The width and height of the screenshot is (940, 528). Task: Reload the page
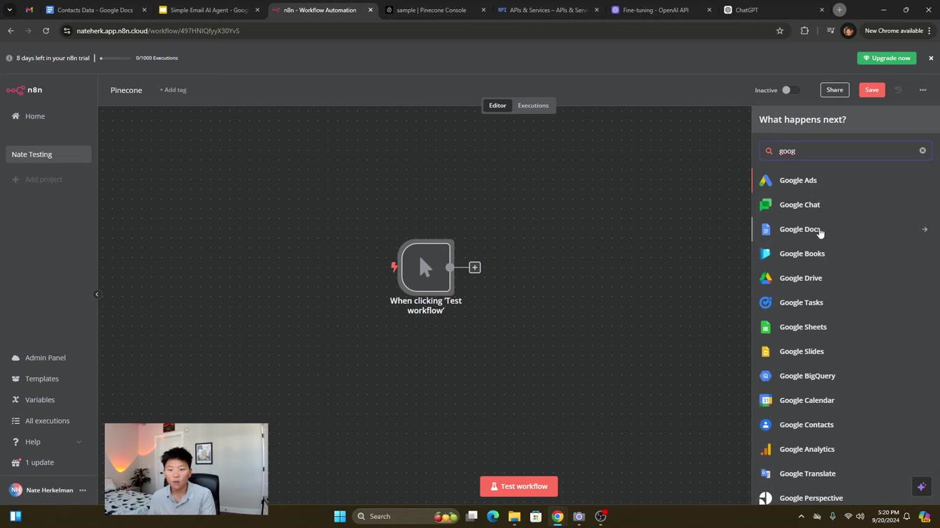(x=46, y=31)
